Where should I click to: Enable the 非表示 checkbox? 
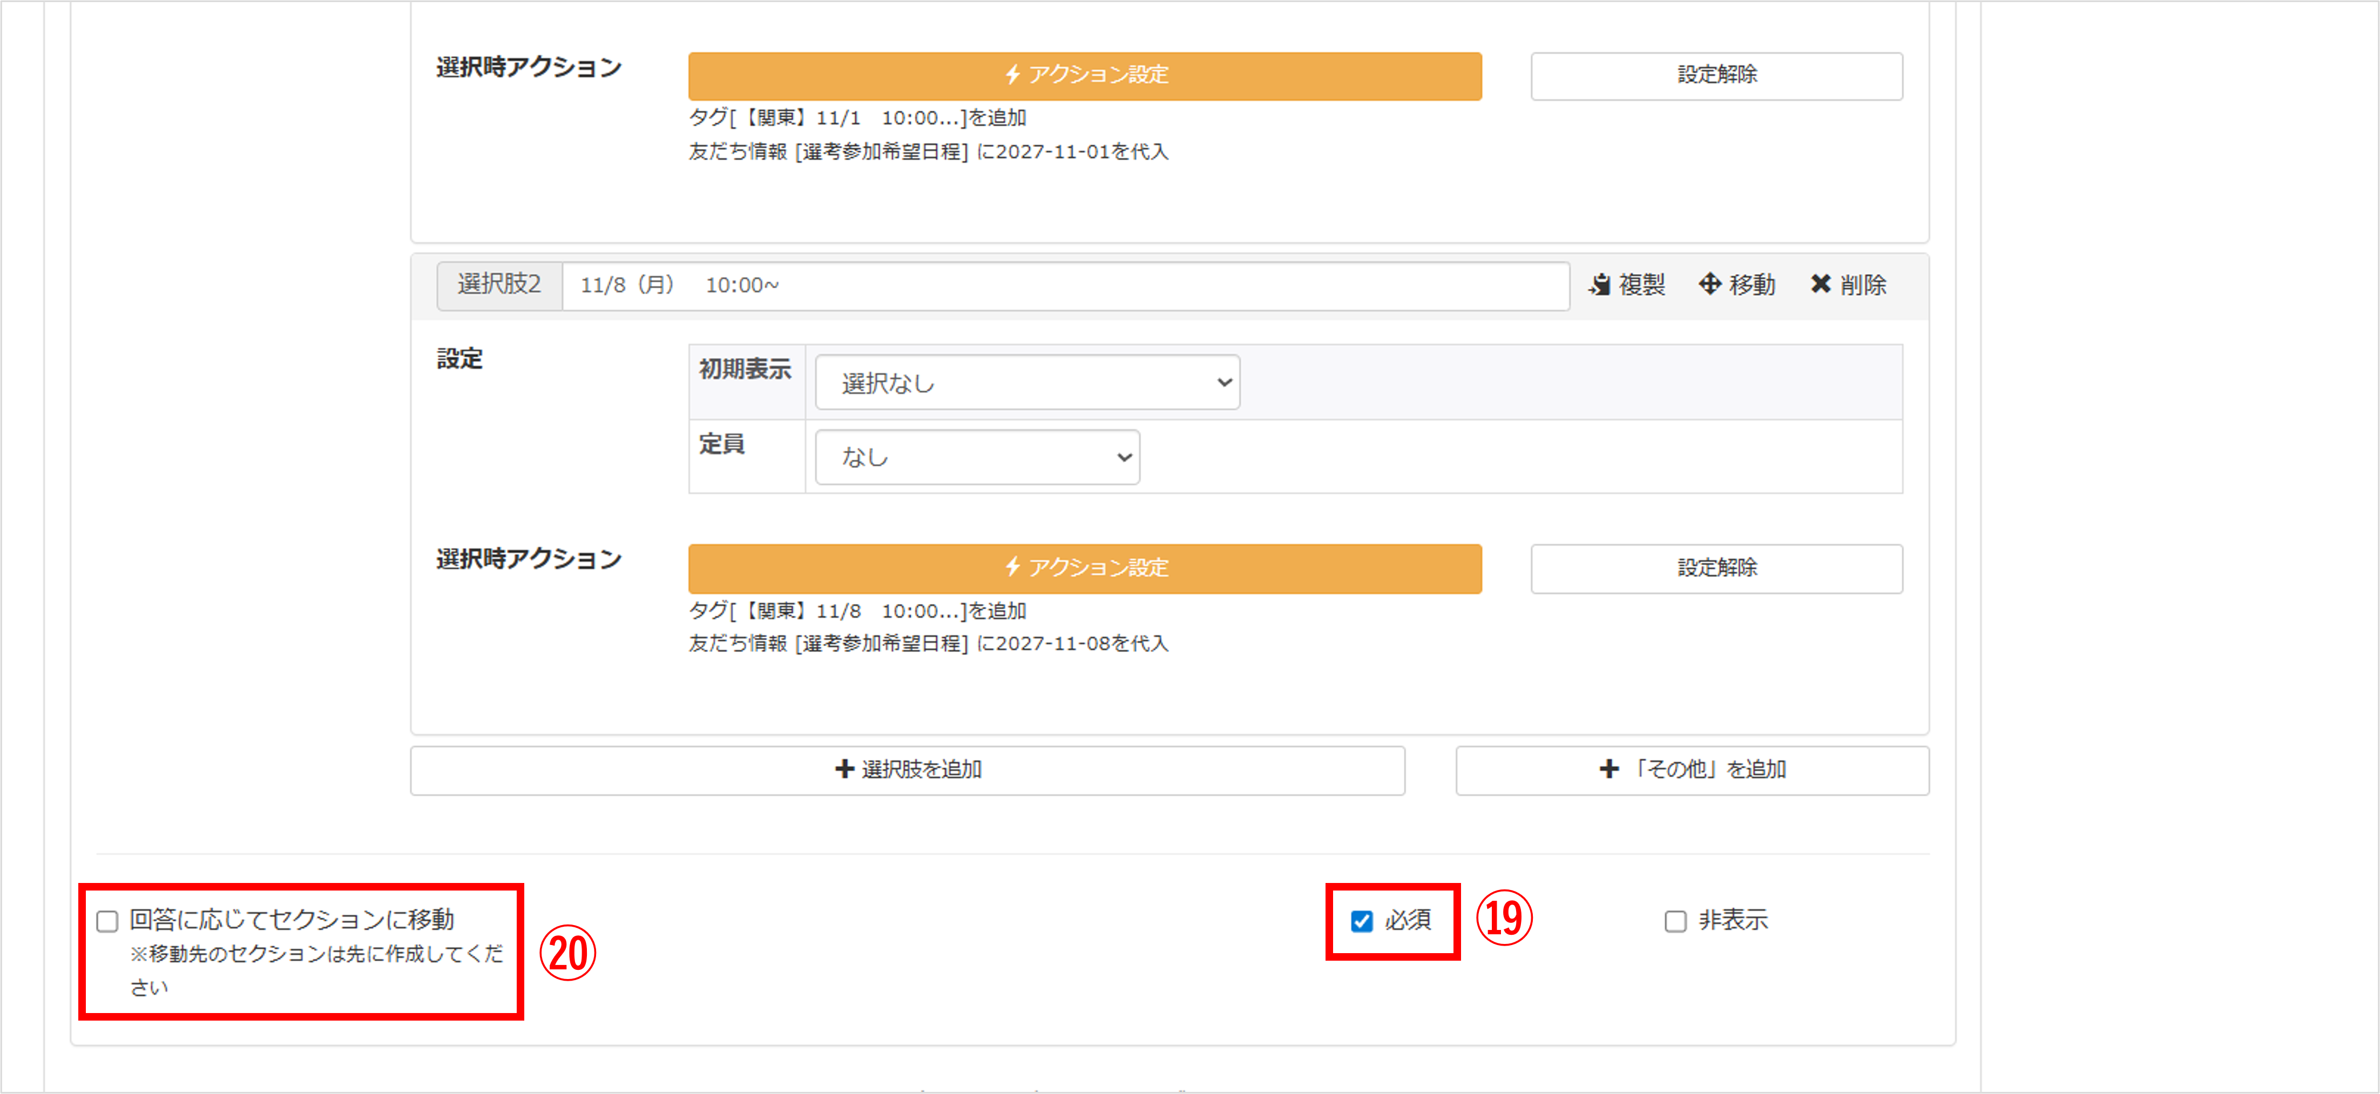[1675, 920]
